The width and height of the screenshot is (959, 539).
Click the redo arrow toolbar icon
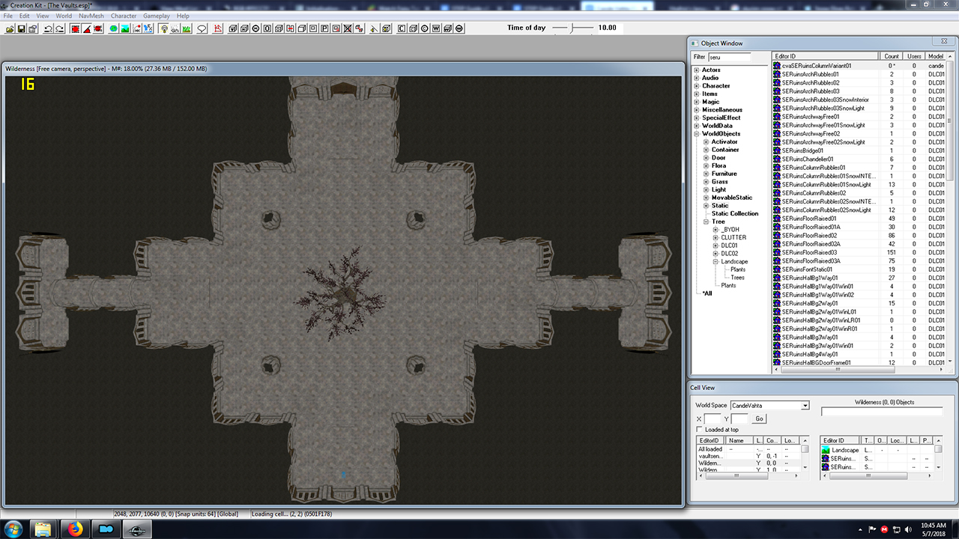click(x=60, y=28)
